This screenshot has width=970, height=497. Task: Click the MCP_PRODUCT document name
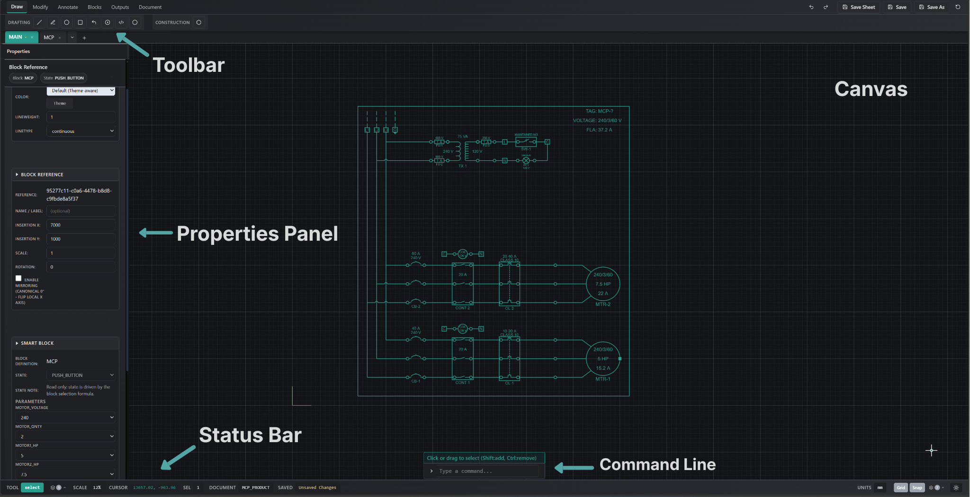(256, 488)
